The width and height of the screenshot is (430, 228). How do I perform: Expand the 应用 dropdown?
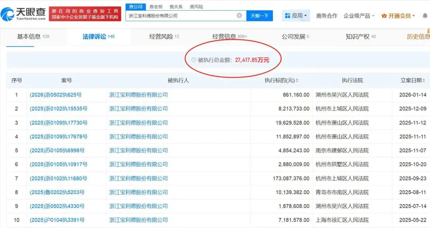point(296,16)
